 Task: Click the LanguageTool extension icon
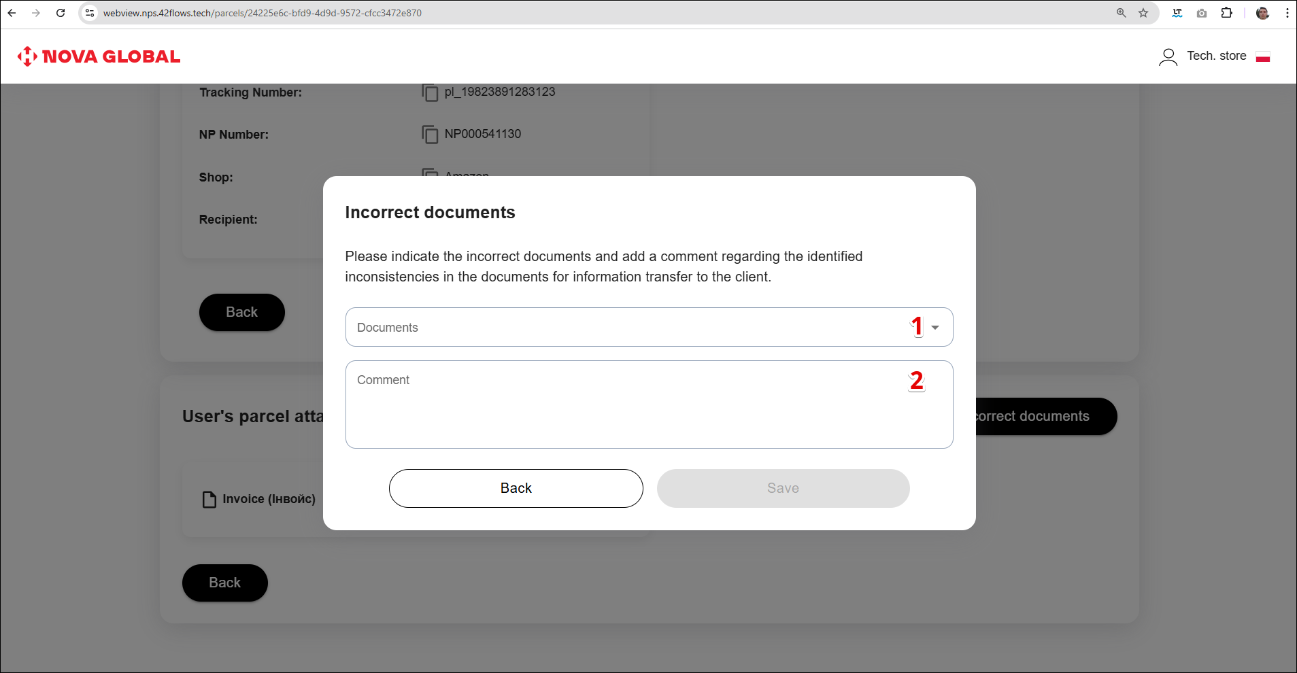[x=1177, y=13]
